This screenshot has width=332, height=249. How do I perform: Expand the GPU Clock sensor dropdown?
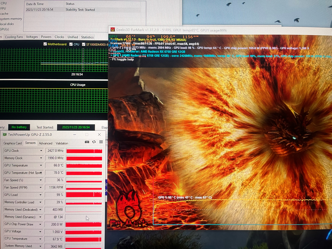pyautogui.click(x=41, y=151)
